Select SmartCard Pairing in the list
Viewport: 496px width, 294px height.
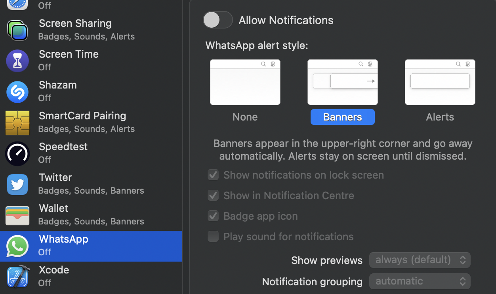[x=91, y=122]
